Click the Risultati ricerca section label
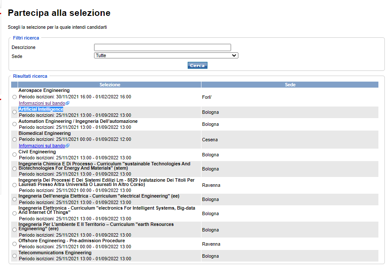The image size is (390, 265). (x=30, y=76)
